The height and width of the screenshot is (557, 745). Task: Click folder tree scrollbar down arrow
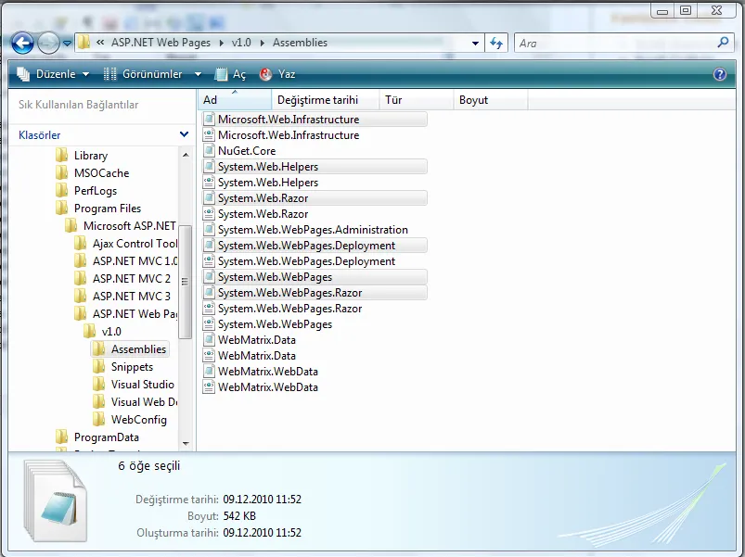(x=186, y=444)
